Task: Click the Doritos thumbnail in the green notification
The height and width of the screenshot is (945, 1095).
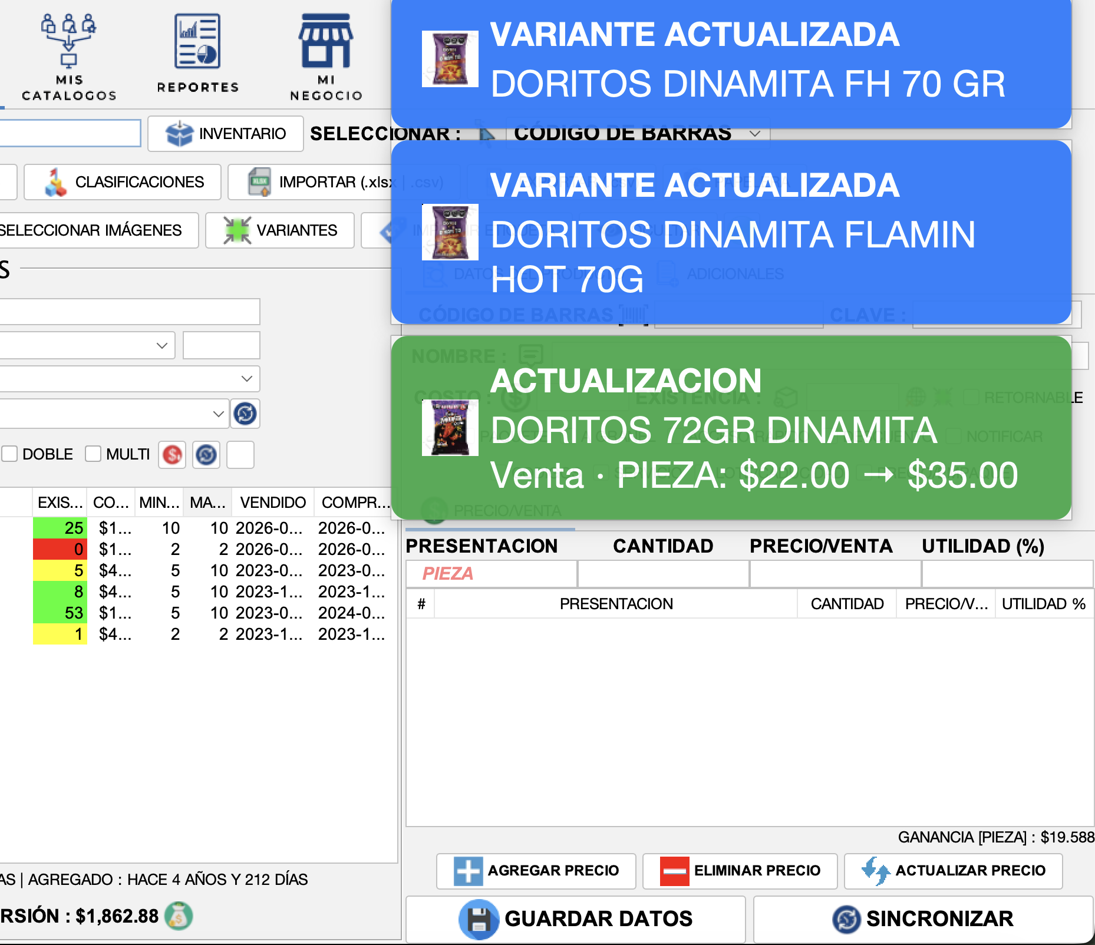Action: [450, 428]
